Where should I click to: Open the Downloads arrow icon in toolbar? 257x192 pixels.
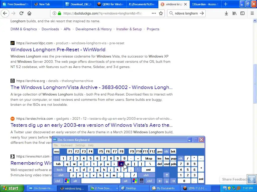pyautogui.click(x=226, y=13)
